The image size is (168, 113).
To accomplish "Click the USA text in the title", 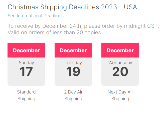I will pos(130,7).
